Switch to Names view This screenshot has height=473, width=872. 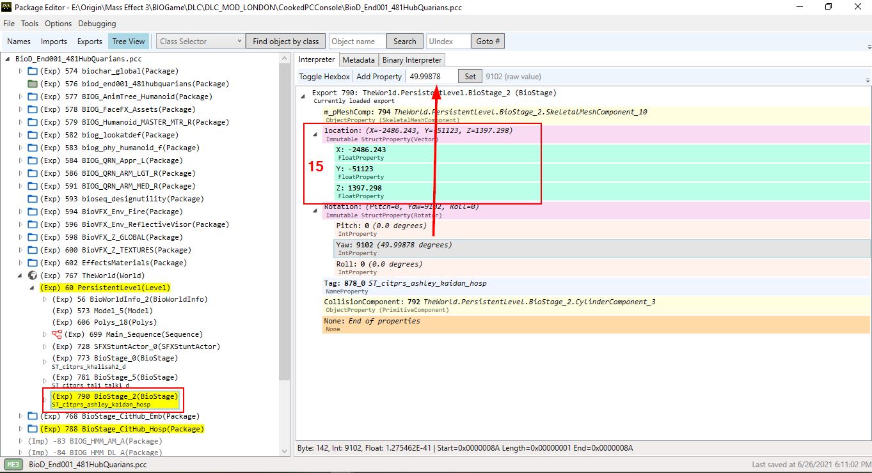tap(19, 42)
